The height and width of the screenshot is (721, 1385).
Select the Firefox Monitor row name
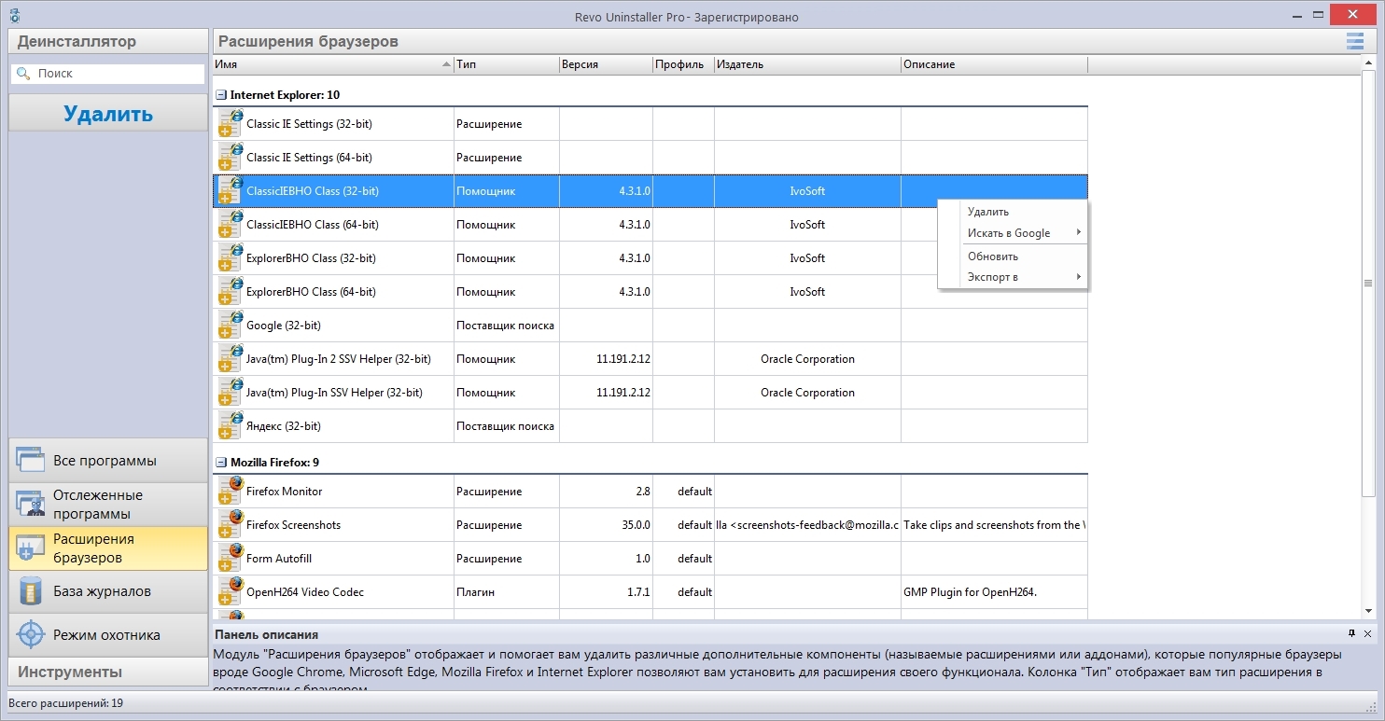point(285,492)
